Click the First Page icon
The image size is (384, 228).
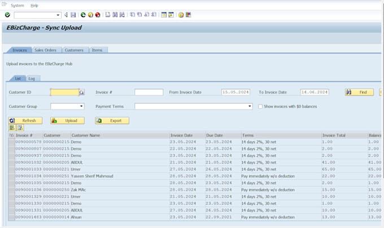click(x=133, y=15)
